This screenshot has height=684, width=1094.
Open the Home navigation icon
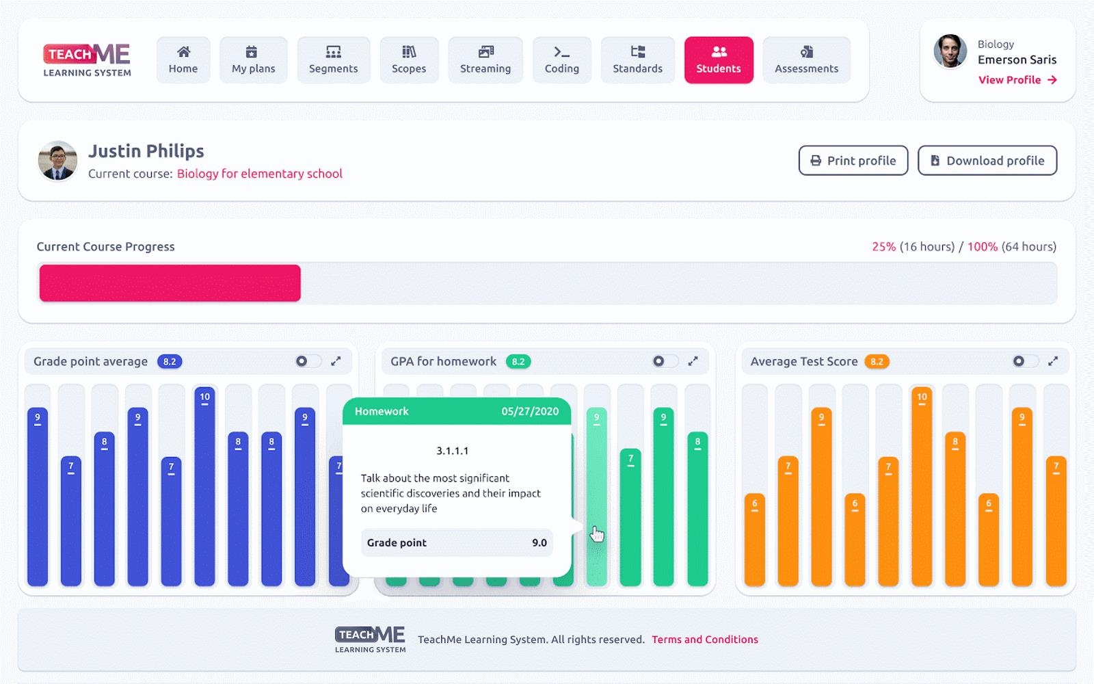coord(183,52)
